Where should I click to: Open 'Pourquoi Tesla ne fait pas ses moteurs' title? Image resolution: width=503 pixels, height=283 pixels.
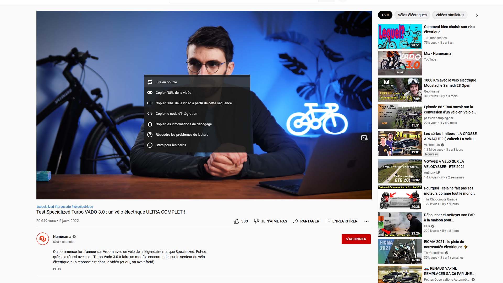point(450,191)
